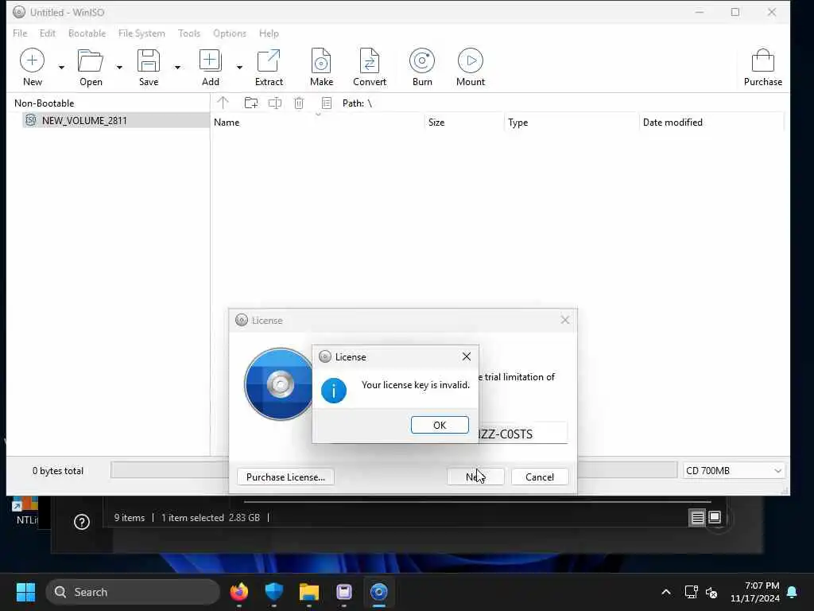This screenshot has width=814, height=611.
Task: Click the taskbar Search box
Action: (x=133, y=592)
